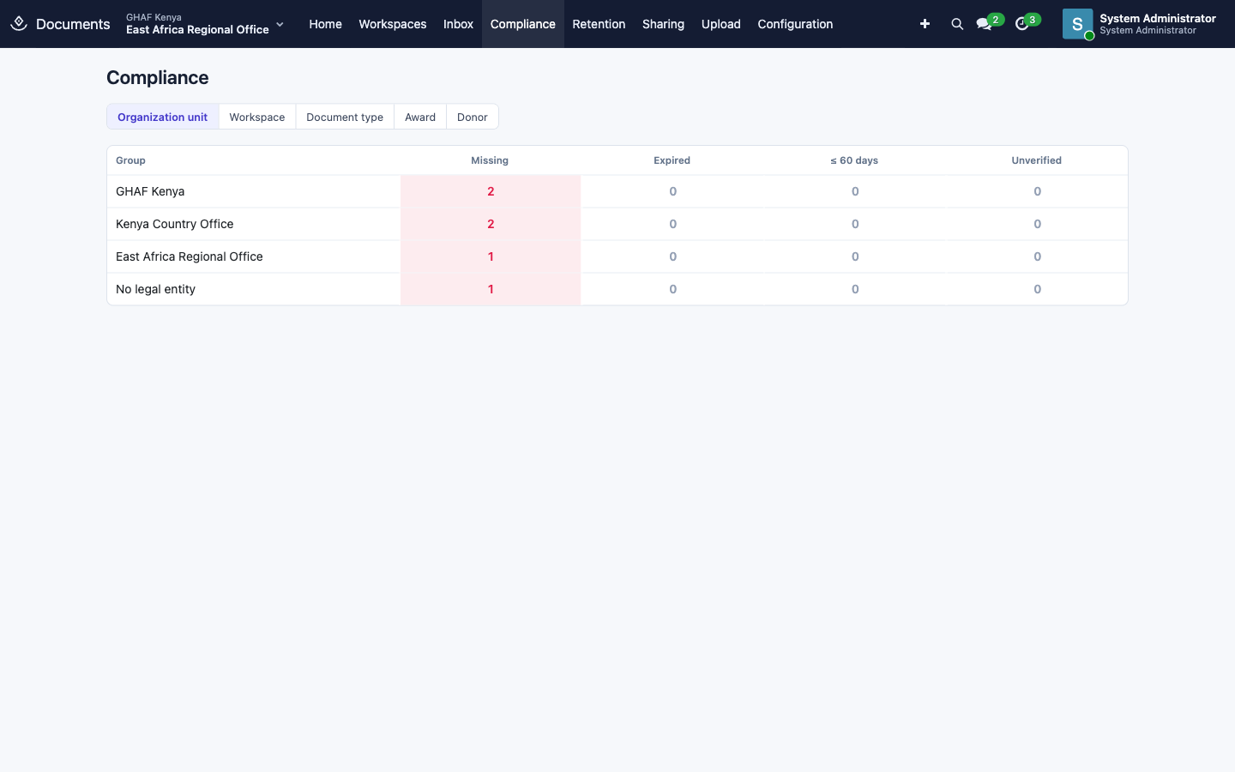This screenshot has height=772, width=1235.
Task: Open the Kenya Country Office row
Action: pos(617,224)
